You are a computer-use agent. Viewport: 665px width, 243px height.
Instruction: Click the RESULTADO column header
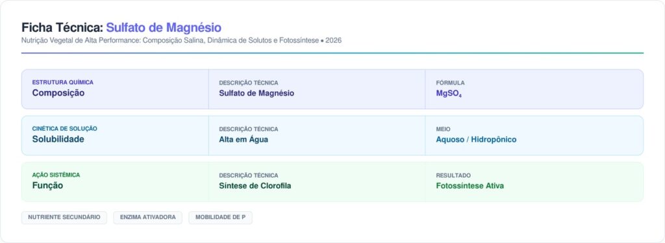click(453, 175)
